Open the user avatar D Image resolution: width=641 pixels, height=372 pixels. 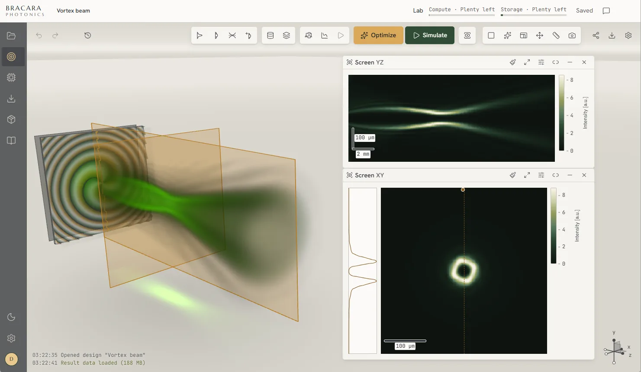(x=11, y=359)
